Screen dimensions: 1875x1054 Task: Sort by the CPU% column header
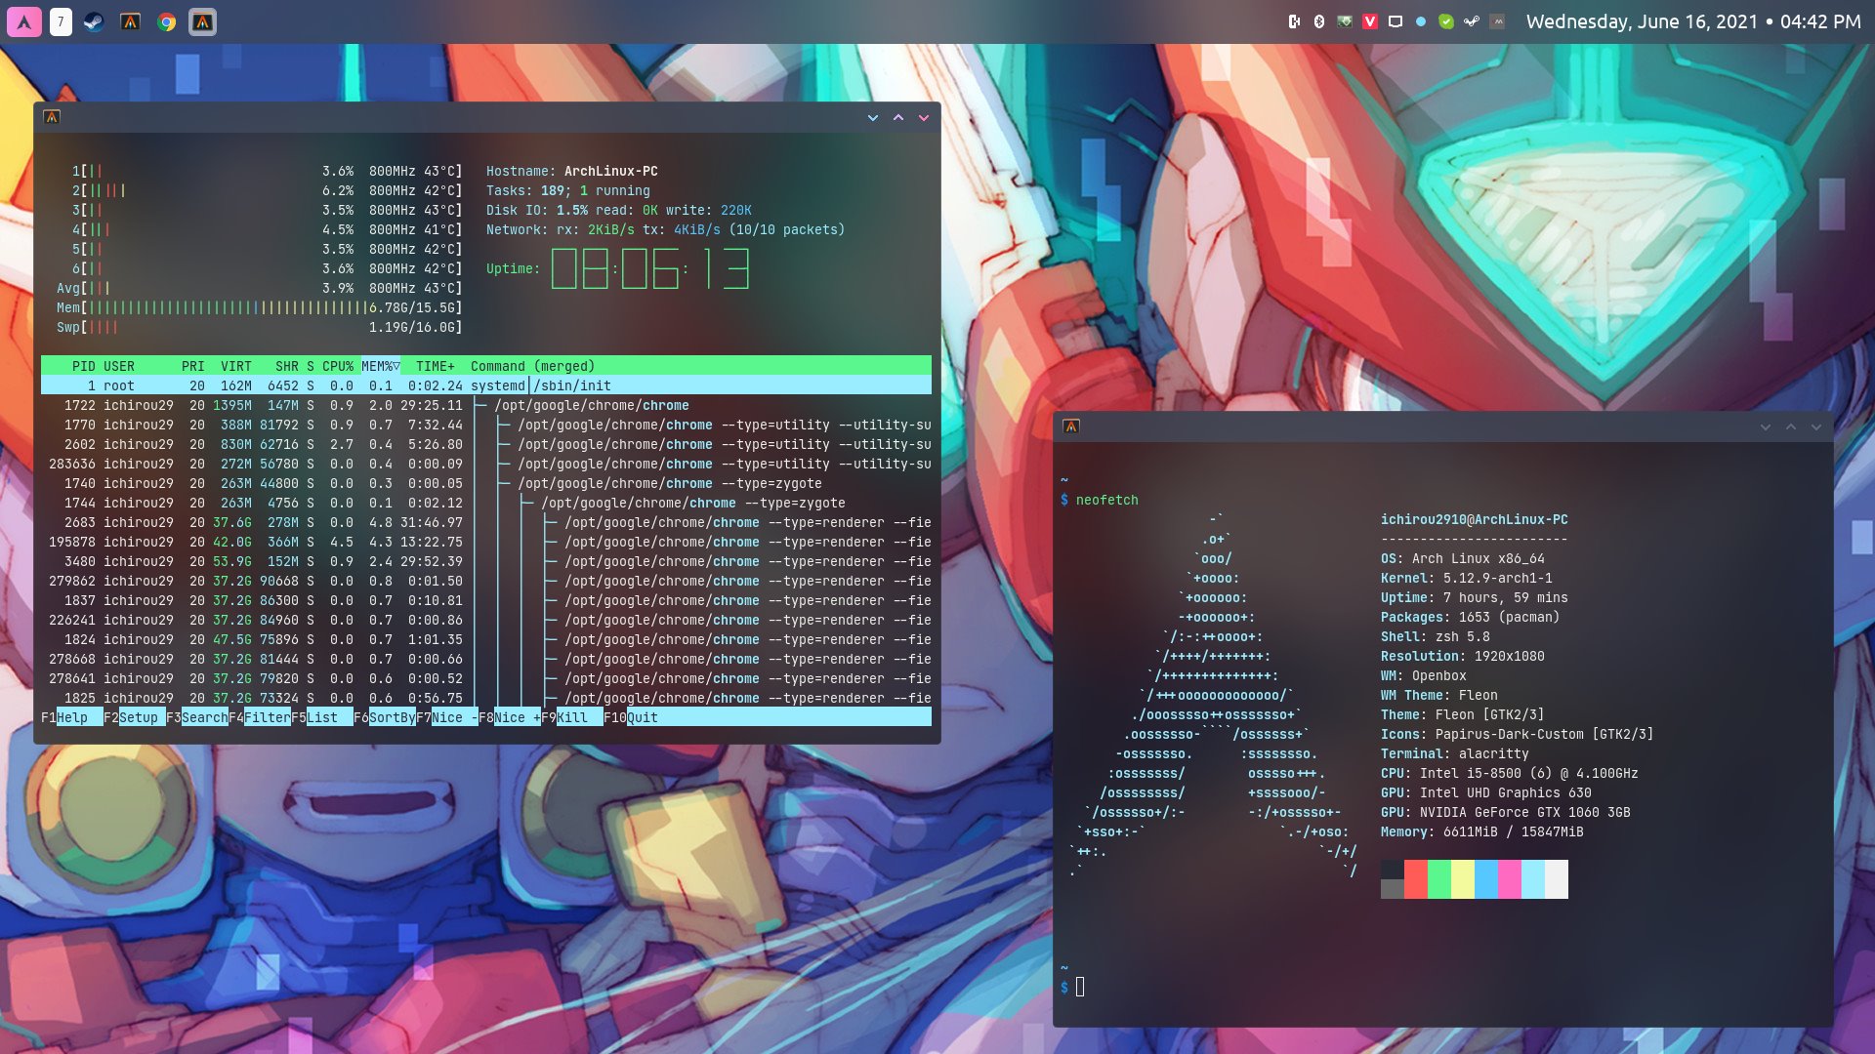(x=338, y=366)
